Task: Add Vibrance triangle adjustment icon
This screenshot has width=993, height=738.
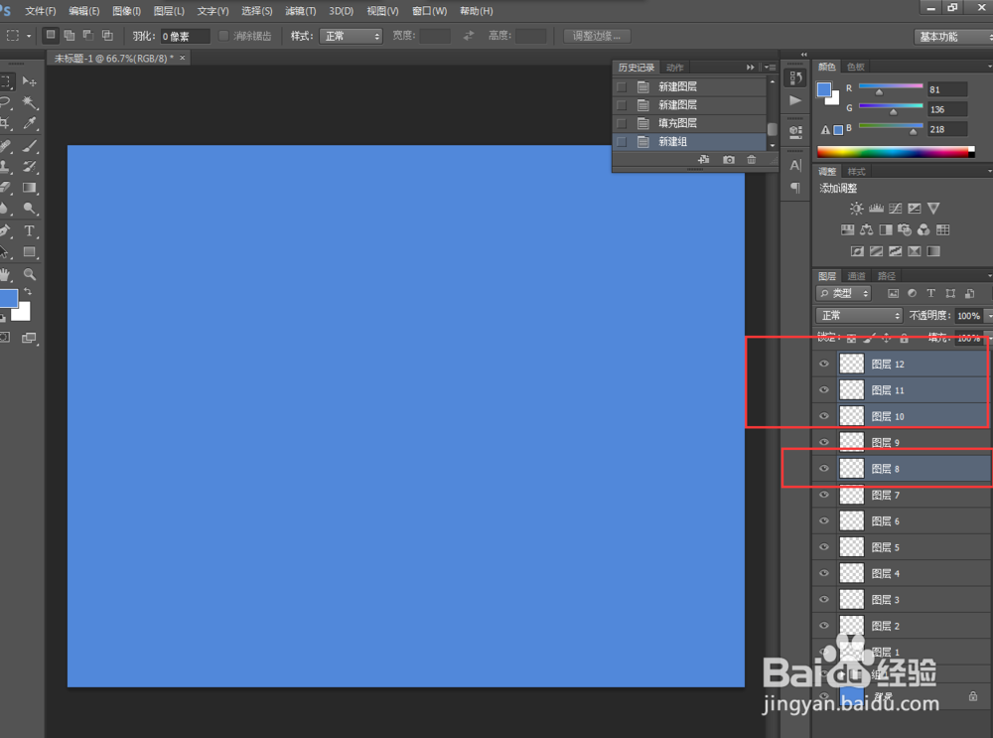Action: pos(933,209)
